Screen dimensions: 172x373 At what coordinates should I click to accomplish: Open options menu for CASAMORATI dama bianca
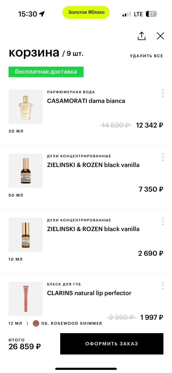(x=163, y=93)
